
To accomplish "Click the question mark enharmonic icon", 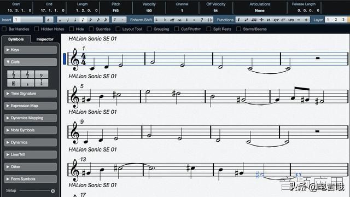I will click(202, 20).
